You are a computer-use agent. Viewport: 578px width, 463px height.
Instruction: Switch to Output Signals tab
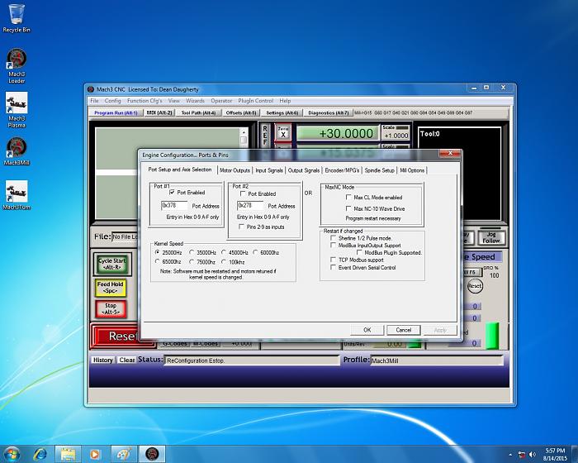point(303,170)
